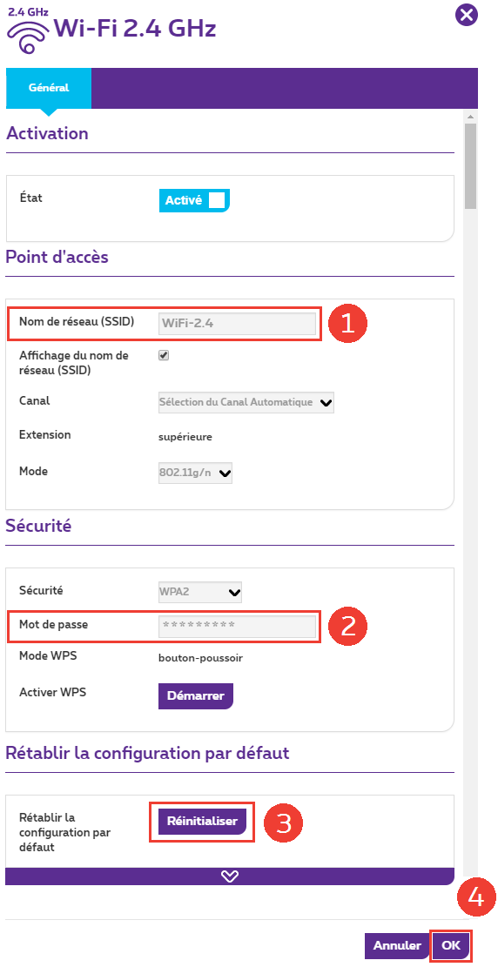Screen dimensions: 498x967
Task: Click the Nom de réseau SSID field
Action: (x=237, y=323)
